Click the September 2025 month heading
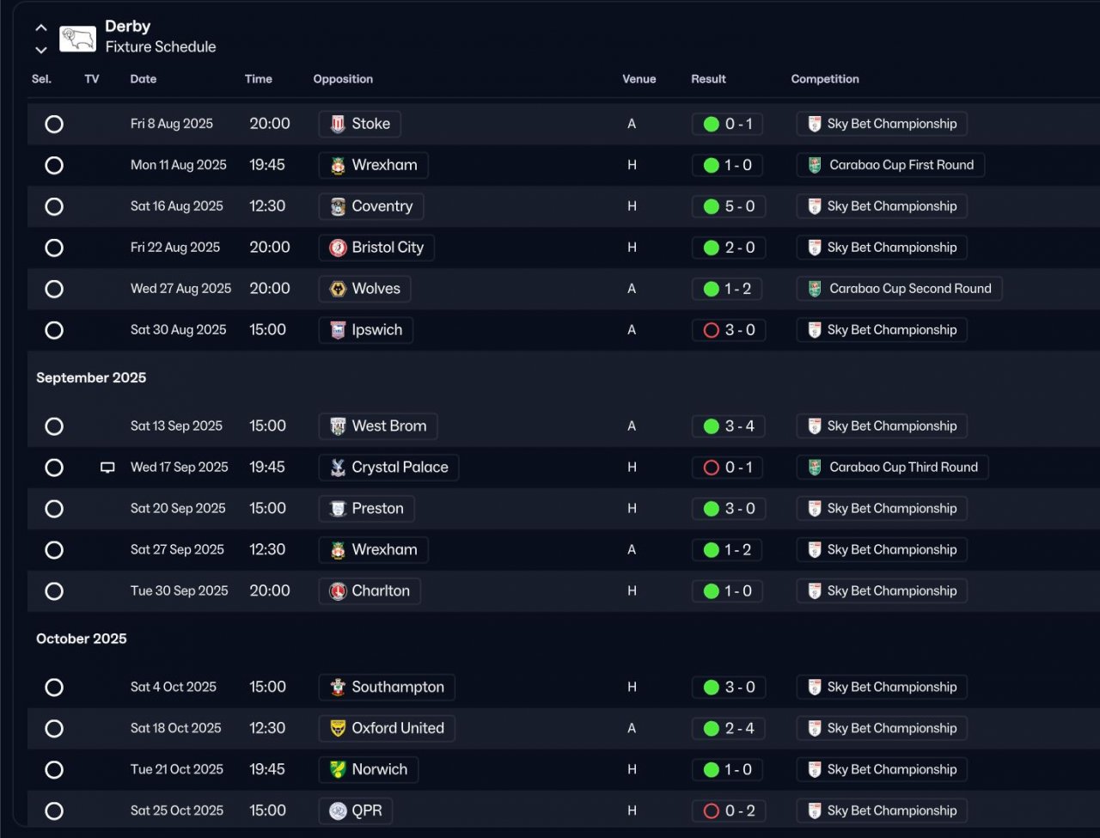This screenshot has height=838, width=1100. tap(91, 378)
